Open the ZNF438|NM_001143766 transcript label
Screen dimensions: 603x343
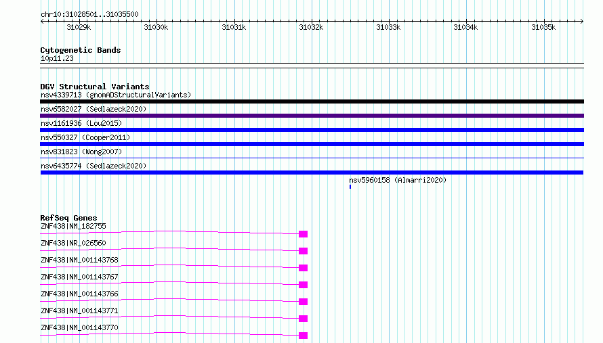pos(79,294)
